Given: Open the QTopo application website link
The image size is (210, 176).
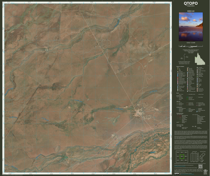Looking at the screenshot, I should tap(180, 166).
